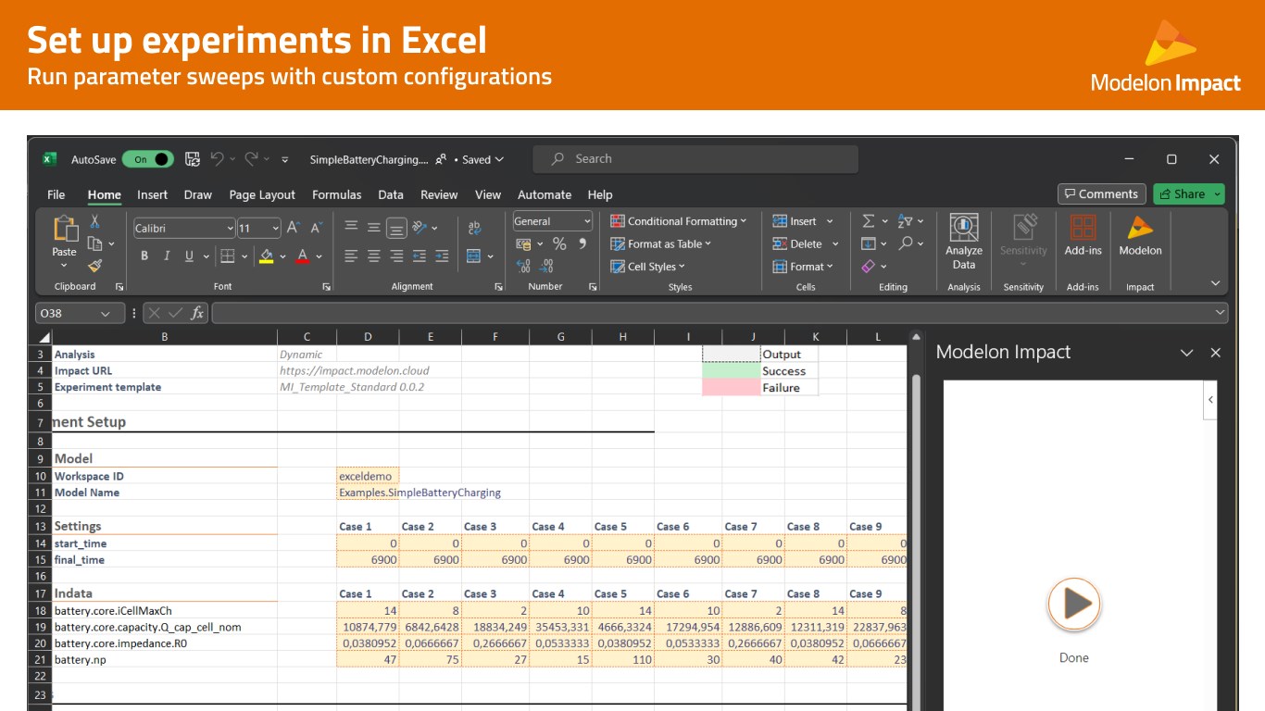Increase the font size

tap(294, 228)
